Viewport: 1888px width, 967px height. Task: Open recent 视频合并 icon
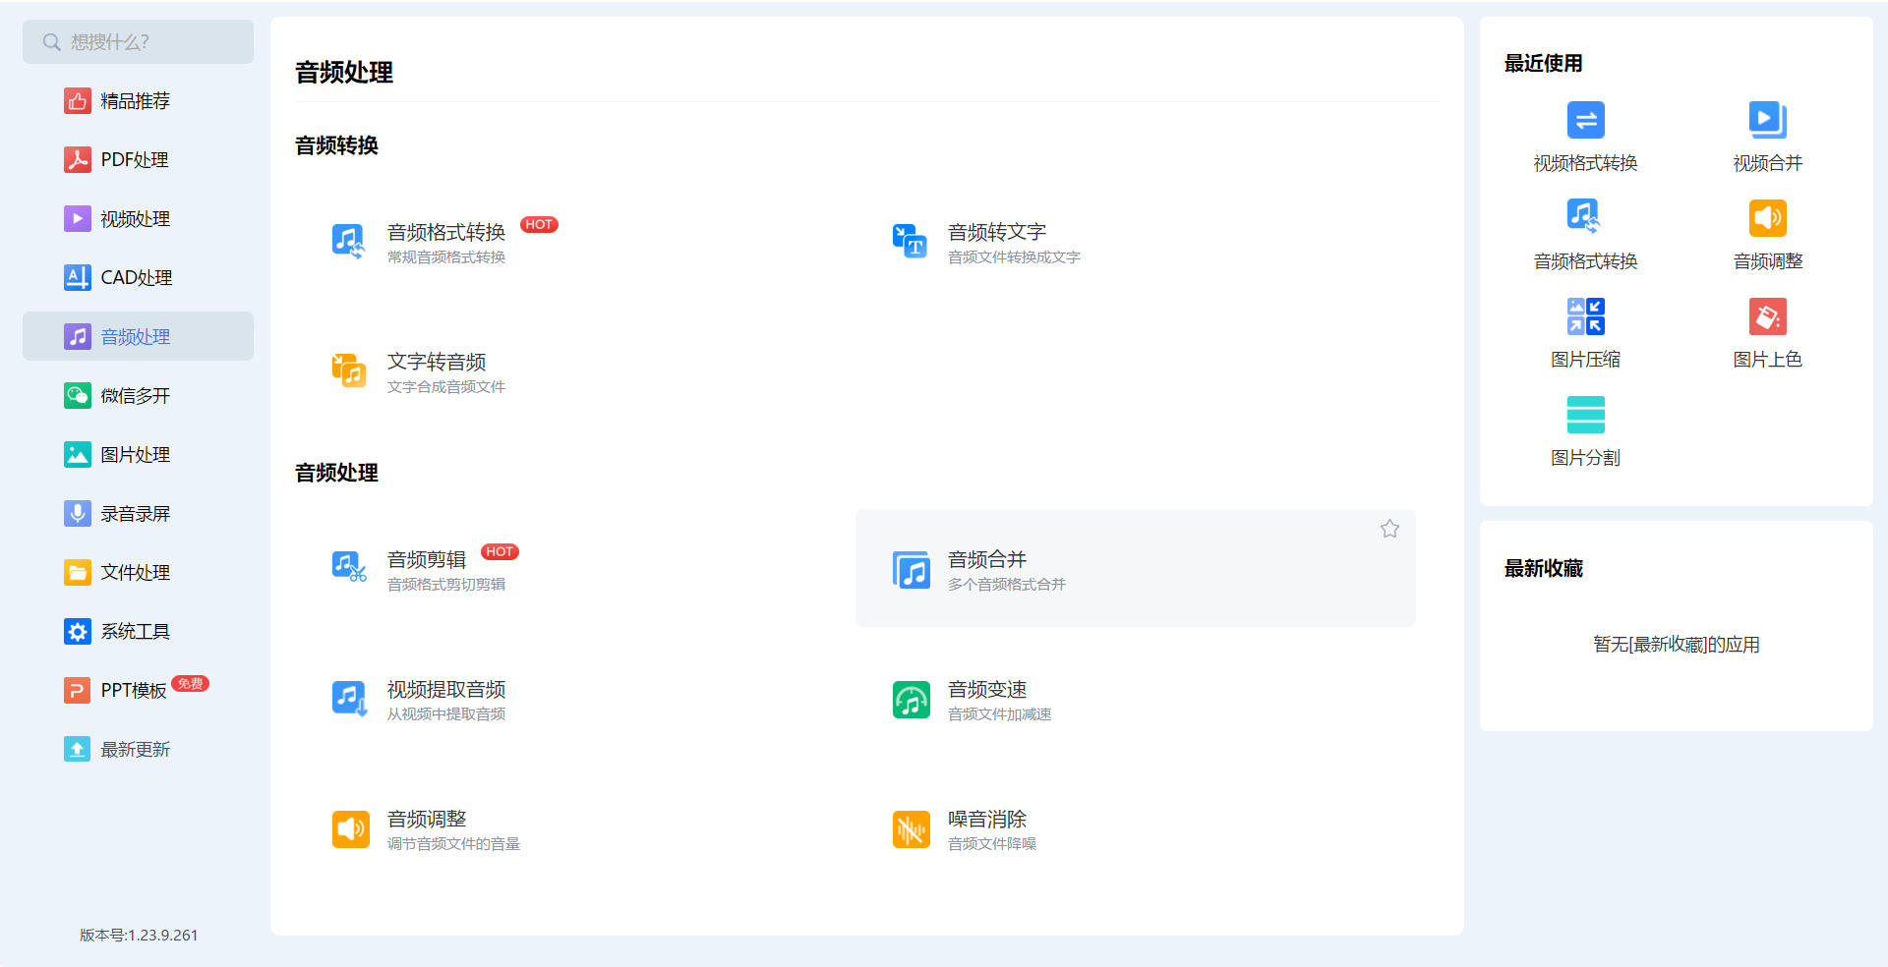1768,120
